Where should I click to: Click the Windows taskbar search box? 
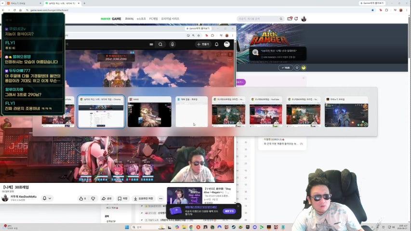[x=148, y=227]
